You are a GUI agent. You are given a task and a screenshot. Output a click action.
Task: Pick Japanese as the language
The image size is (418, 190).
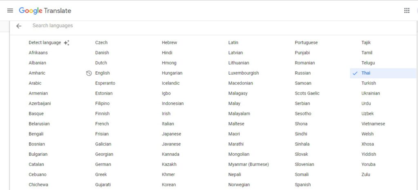tap(171, 134)
